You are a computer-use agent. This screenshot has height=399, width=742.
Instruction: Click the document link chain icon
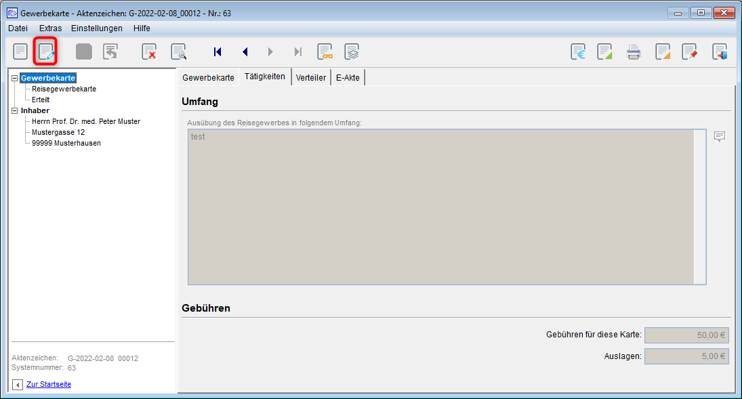coord(325,52)
